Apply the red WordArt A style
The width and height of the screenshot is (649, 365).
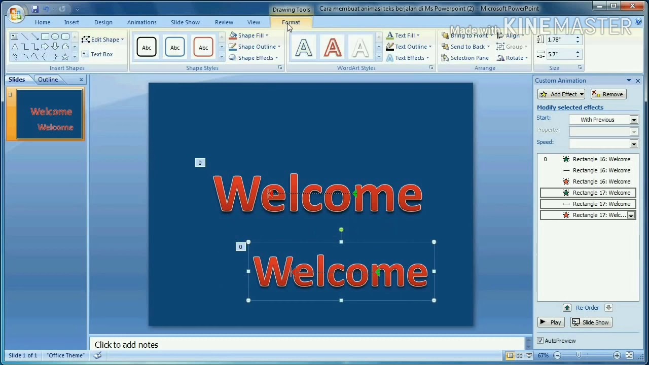[332, 48]
